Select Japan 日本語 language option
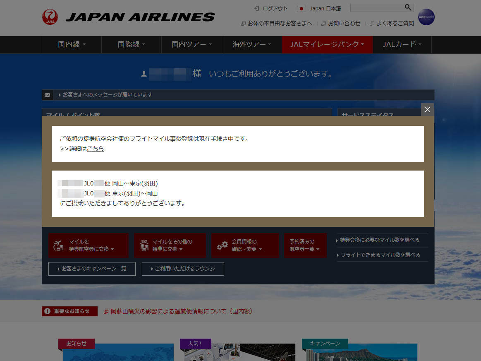 click(325, 9)
